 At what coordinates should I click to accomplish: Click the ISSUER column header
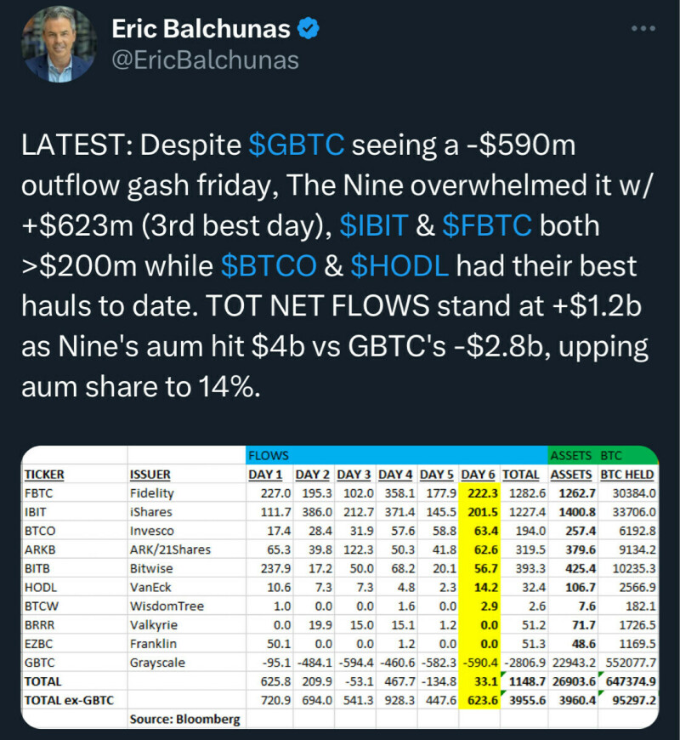150,474
